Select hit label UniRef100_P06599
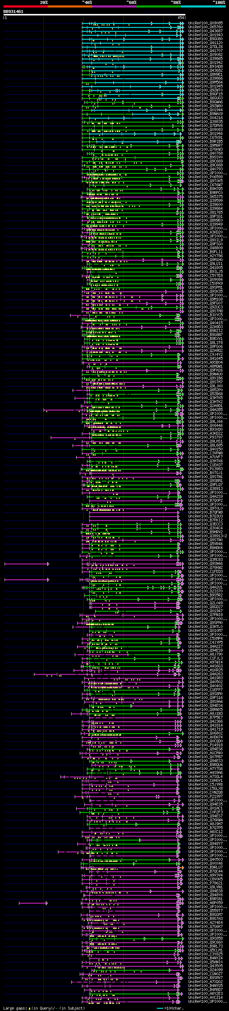The height and width of the screenshot is (1011, 229). coord(205,177)
